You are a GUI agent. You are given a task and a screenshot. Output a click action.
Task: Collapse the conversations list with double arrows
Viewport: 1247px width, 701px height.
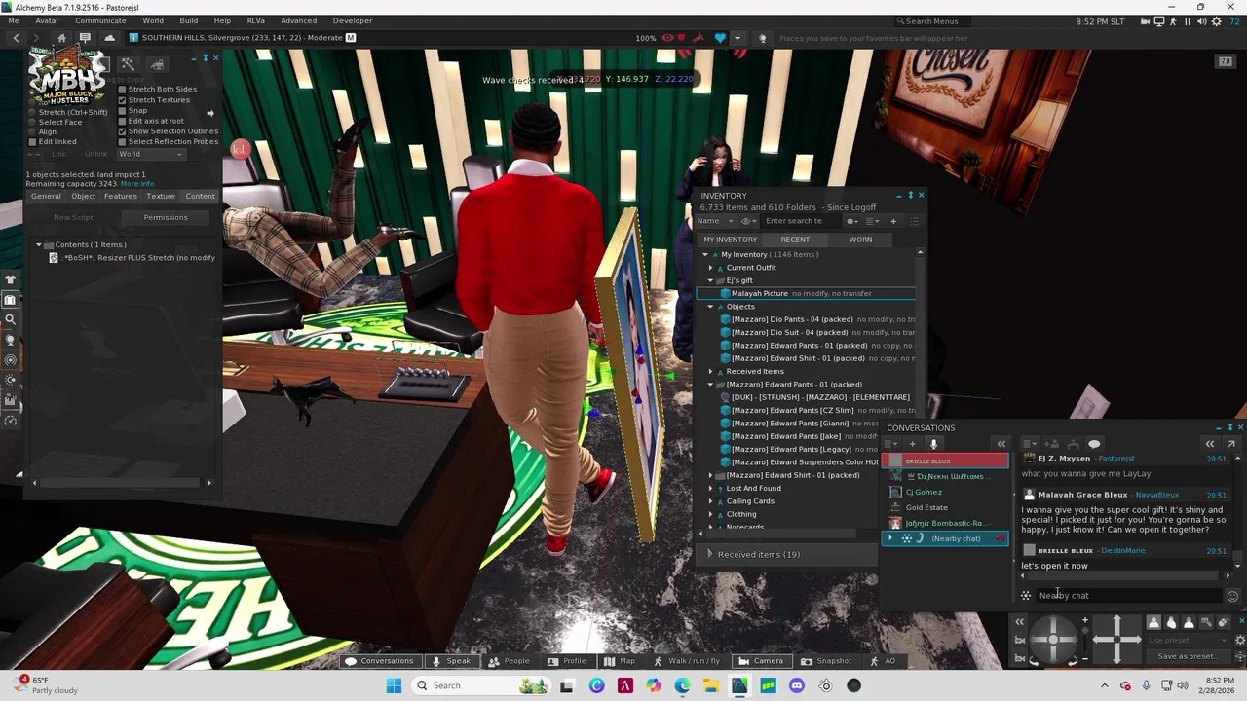1001,444
